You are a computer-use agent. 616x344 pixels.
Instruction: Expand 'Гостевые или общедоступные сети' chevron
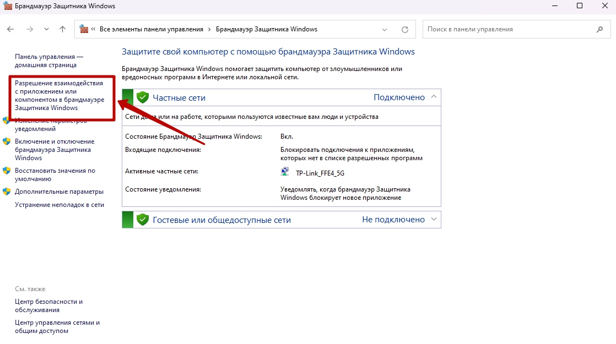(434, 219)
